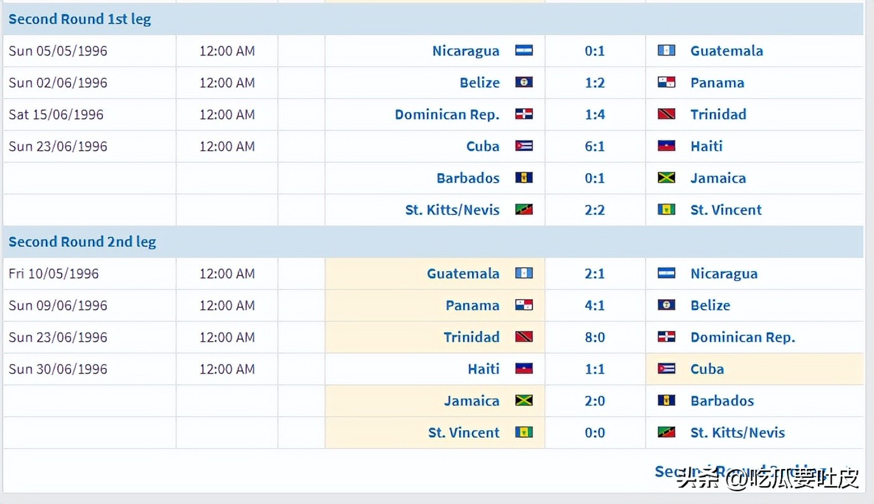Viewport: 874px width, 504px height.
Task: Open the 6:1 Cuba vs Haiti score
Action: click(595, 146)
